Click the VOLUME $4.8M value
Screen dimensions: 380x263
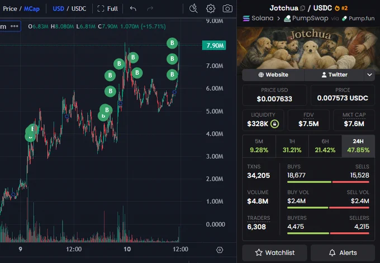(258, 201)
